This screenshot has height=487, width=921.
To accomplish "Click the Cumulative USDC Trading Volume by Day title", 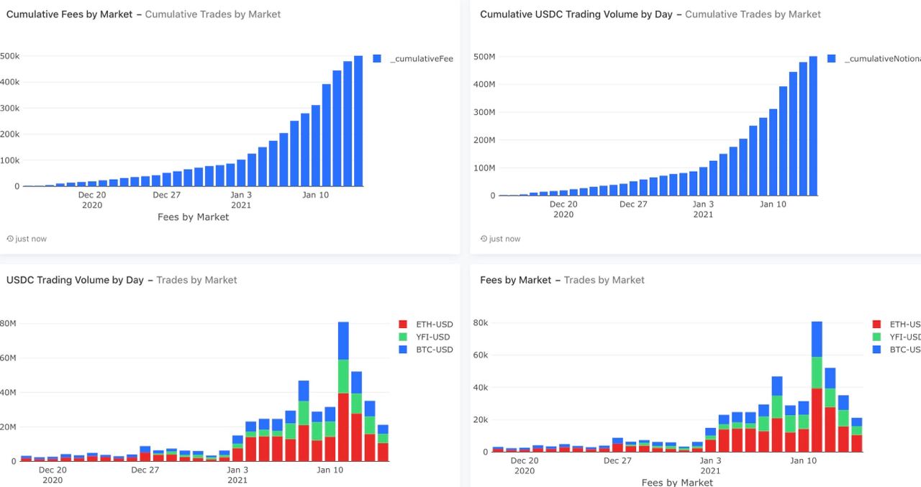I will (576, 14).
